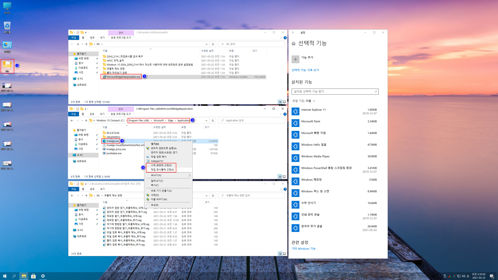Screen dimensions: 498x280
Task: Choose 속성(R) from context menu
Action: [155, 205]
